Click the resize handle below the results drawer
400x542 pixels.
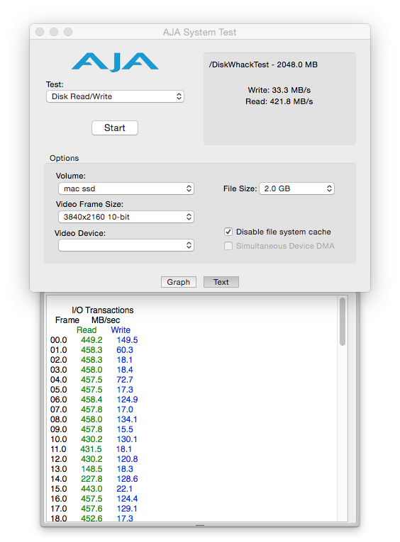(200, 525)
